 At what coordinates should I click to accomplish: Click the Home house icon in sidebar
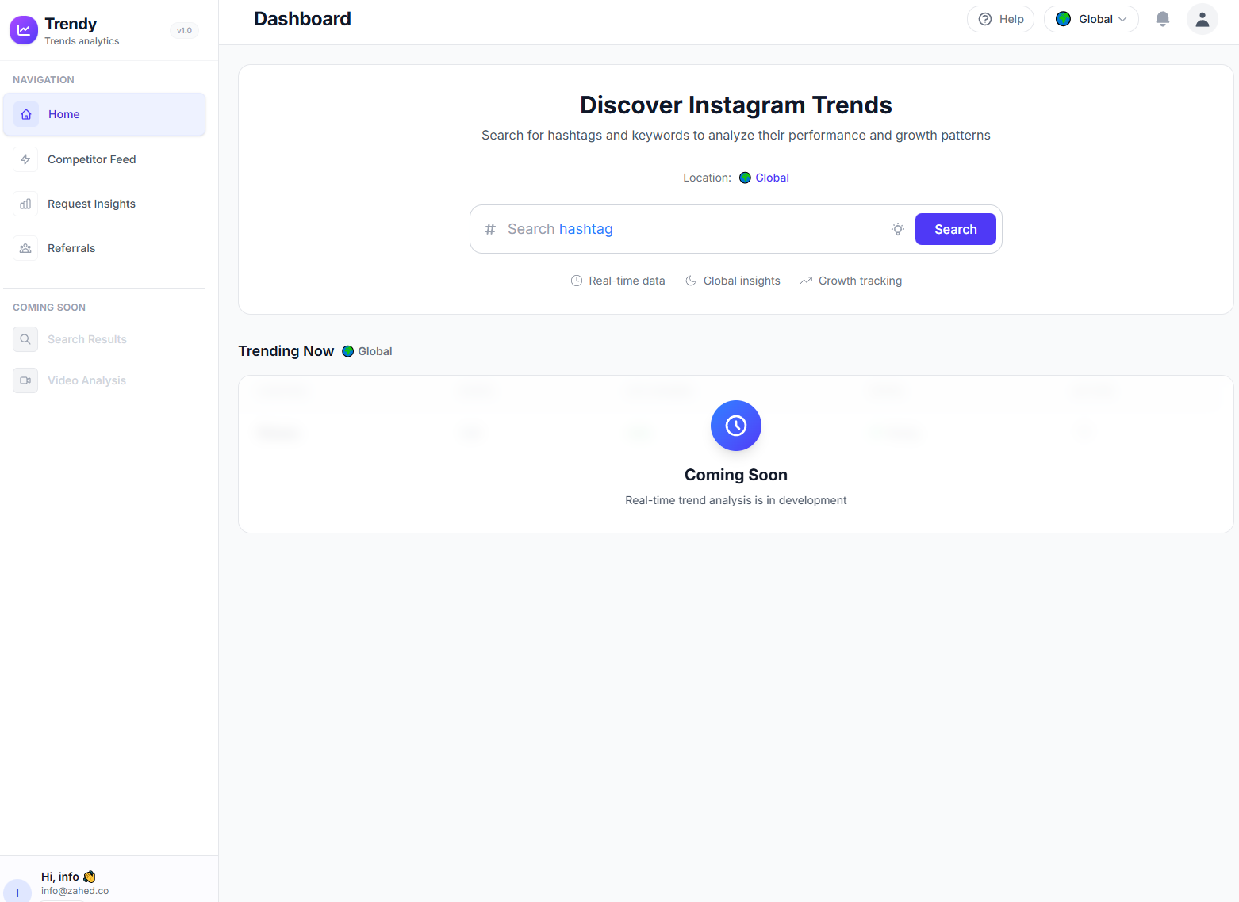click(26, 114)
